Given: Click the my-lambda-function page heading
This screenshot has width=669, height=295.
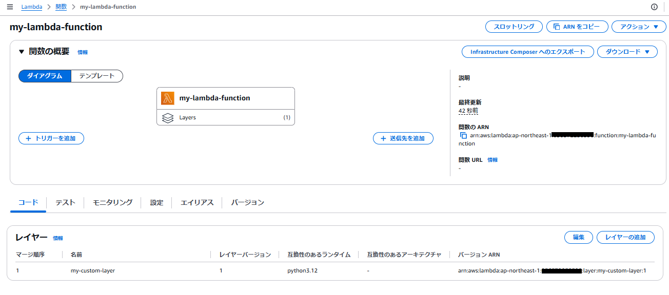Looking at the screenshot, I should (56, 27).
